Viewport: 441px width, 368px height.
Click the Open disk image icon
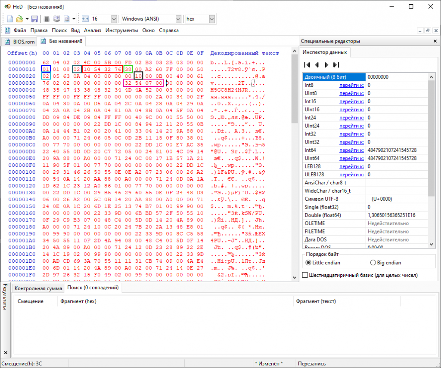click(x=67, y=19)
